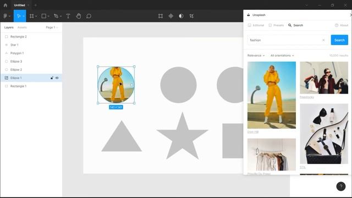This screenshot has height=198, width=352.
Task: Open a new tab with plus icon
Action: (x=35, y=5)
